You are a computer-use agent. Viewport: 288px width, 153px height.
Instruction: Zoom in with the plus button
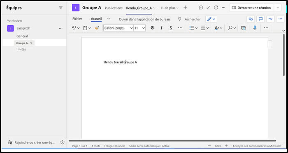tap(226, 146)
